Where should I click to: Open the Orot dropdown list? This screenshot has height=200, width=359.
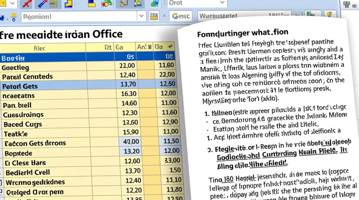pyautogui.click(x=223, y=3)
